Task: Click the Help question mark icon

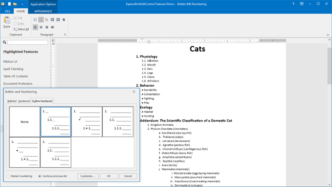Action: click(x=293, y=4)
